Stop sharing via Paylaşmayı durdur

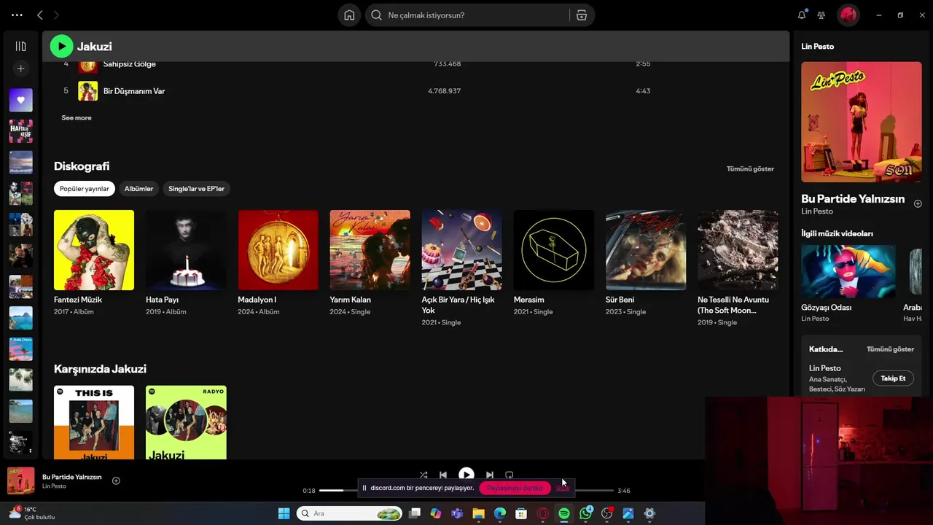[x=515, y=488]
